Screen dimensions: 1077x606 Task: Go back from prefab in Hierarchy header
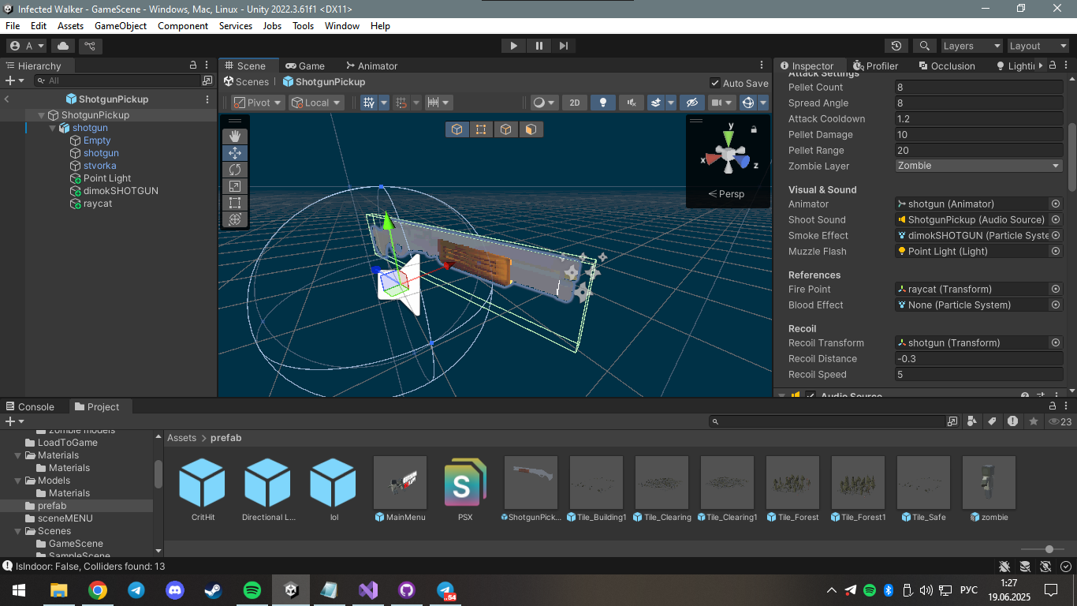point(7,99)
